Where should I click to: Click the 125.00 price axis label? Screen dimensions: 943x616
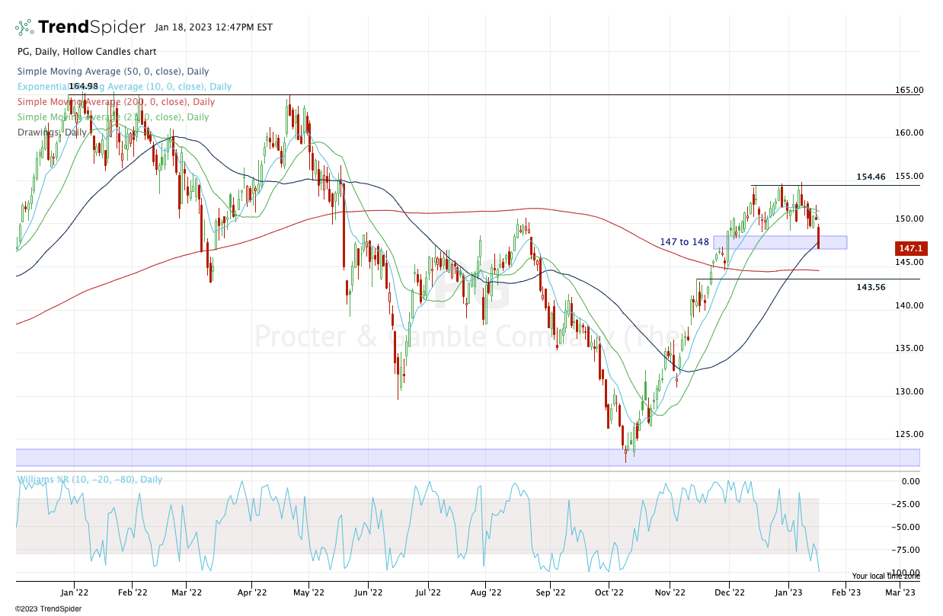[909, 434]
